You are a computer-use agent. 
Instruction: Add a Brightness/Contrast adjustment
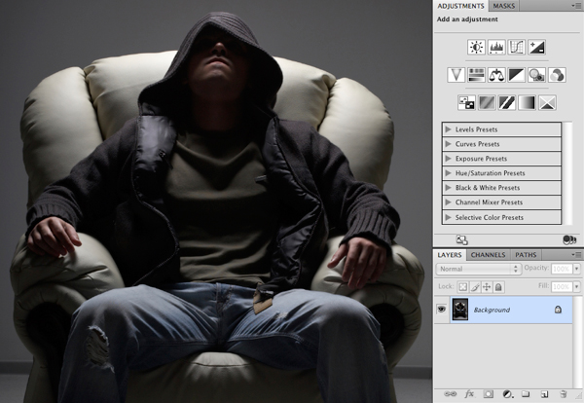click(476, 47)
